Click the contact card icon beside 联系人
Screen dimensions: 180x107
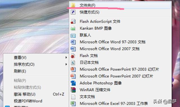point(73,36)
